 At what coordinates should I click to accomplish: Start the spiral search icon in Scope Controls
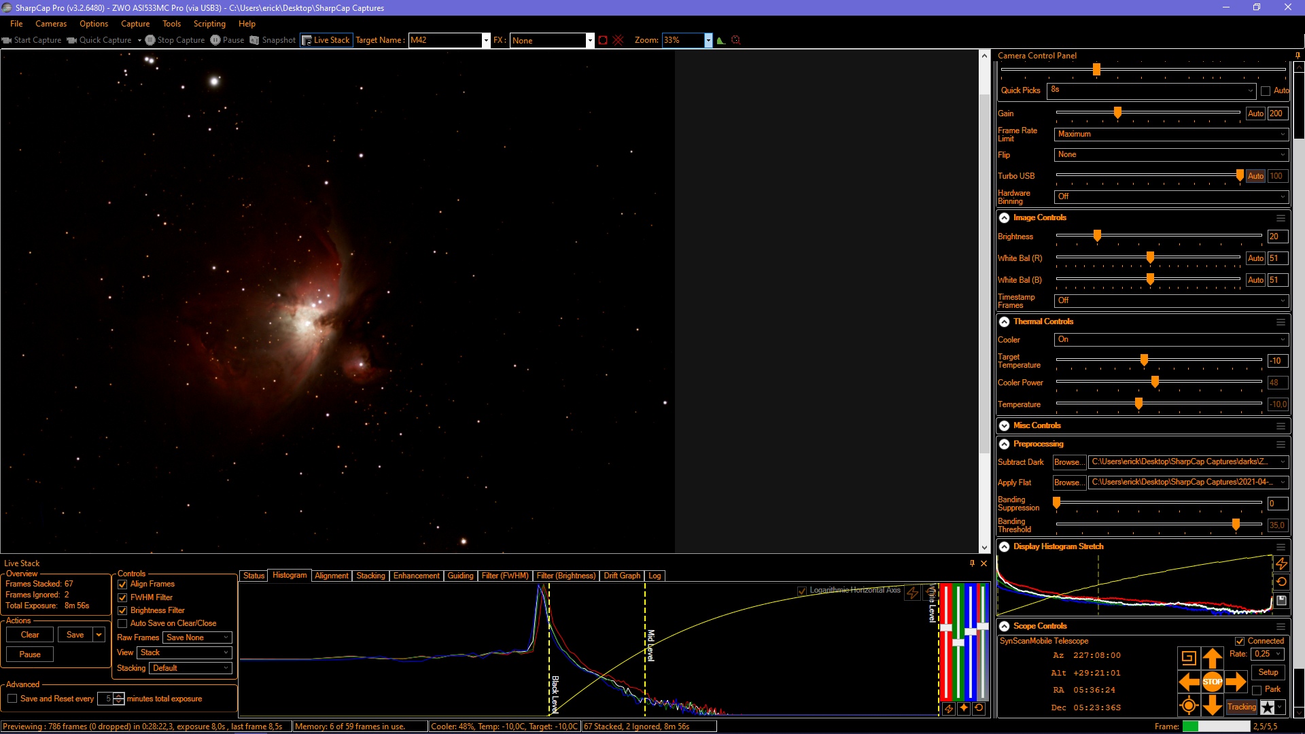(1189, 658)
